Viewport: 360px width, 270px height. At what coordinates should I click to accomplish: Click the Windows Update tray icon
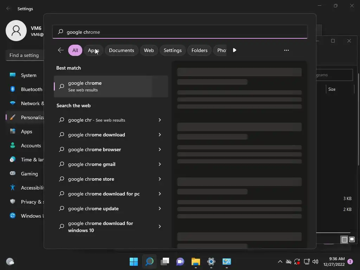297,262
